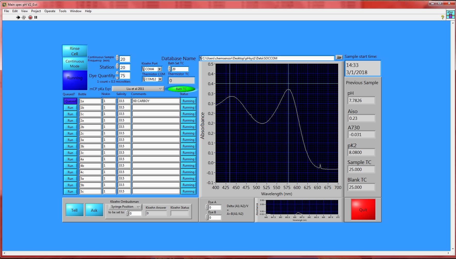Image resolution: width=456 pixels, height=259 pixels.
Task: Open the Window menu
Action: 76,11
